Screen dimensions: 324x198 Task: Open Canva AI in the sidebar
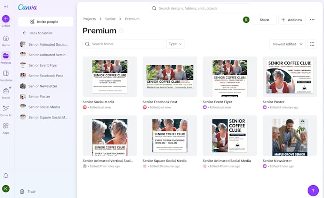point(6,110)
